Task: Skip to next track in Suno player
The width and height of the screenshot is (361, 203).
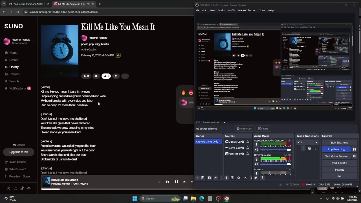Action: 185,182
